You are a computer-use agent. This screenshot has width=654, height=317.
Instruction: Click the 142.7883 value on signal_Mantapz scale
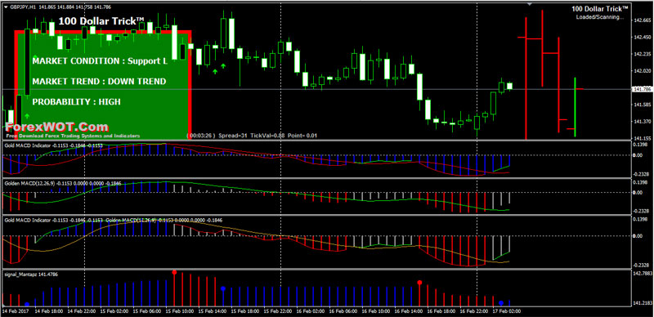tap(643, 274)
